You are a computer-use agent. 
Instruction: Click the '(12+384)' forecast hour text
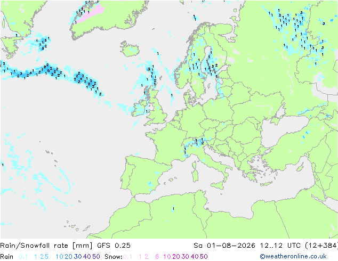(321, 246)
